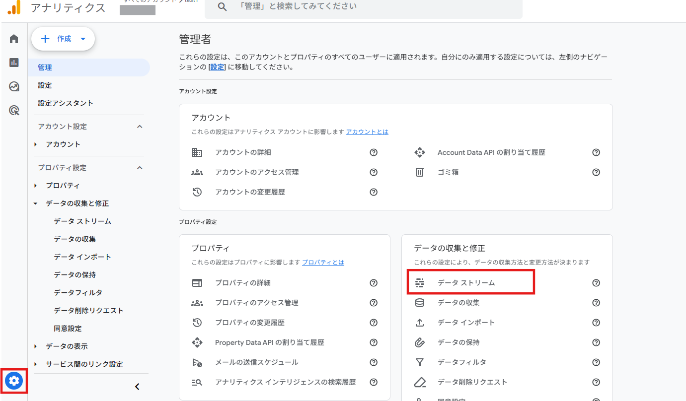Open アカウントの詳細 in the account card
Image resolution: width=686 pixels, height=401 pixels.
coord(243,152)
